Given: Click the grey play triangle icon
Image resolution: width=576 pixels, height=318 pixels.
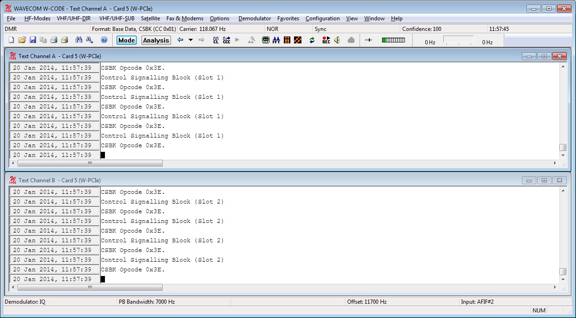Looking at the screenshot, I should pos(237,40).
